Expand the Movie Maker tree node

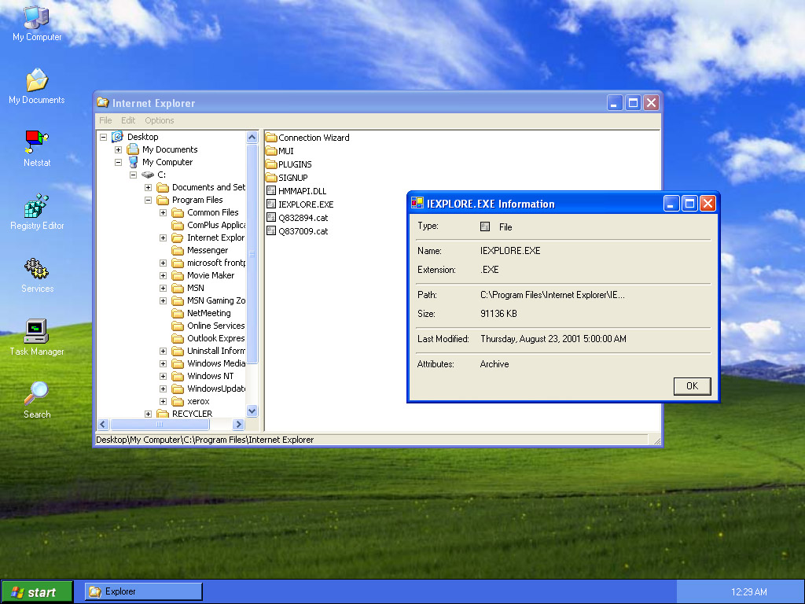point(163,276)
